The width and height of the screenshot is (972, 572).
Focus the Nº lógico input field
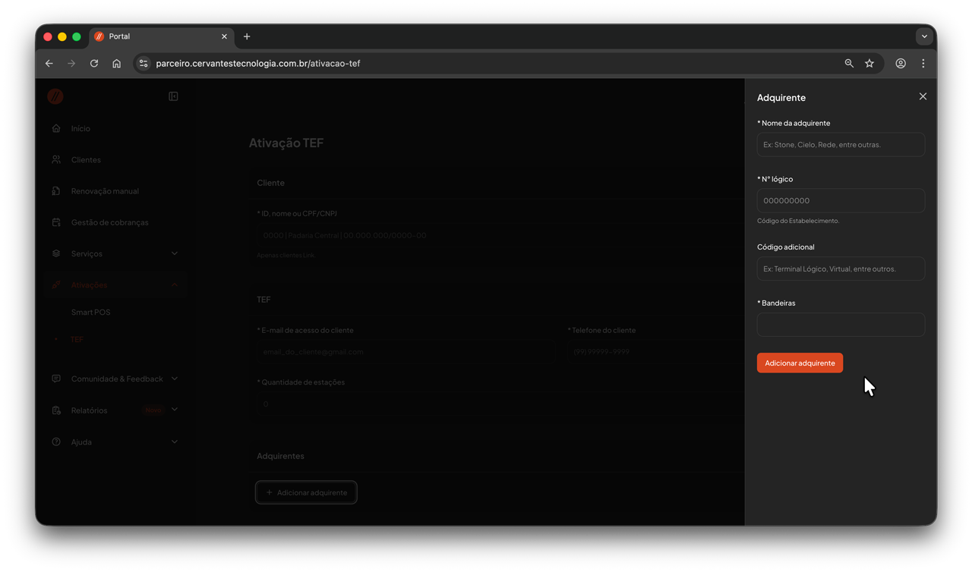point(841,201)
